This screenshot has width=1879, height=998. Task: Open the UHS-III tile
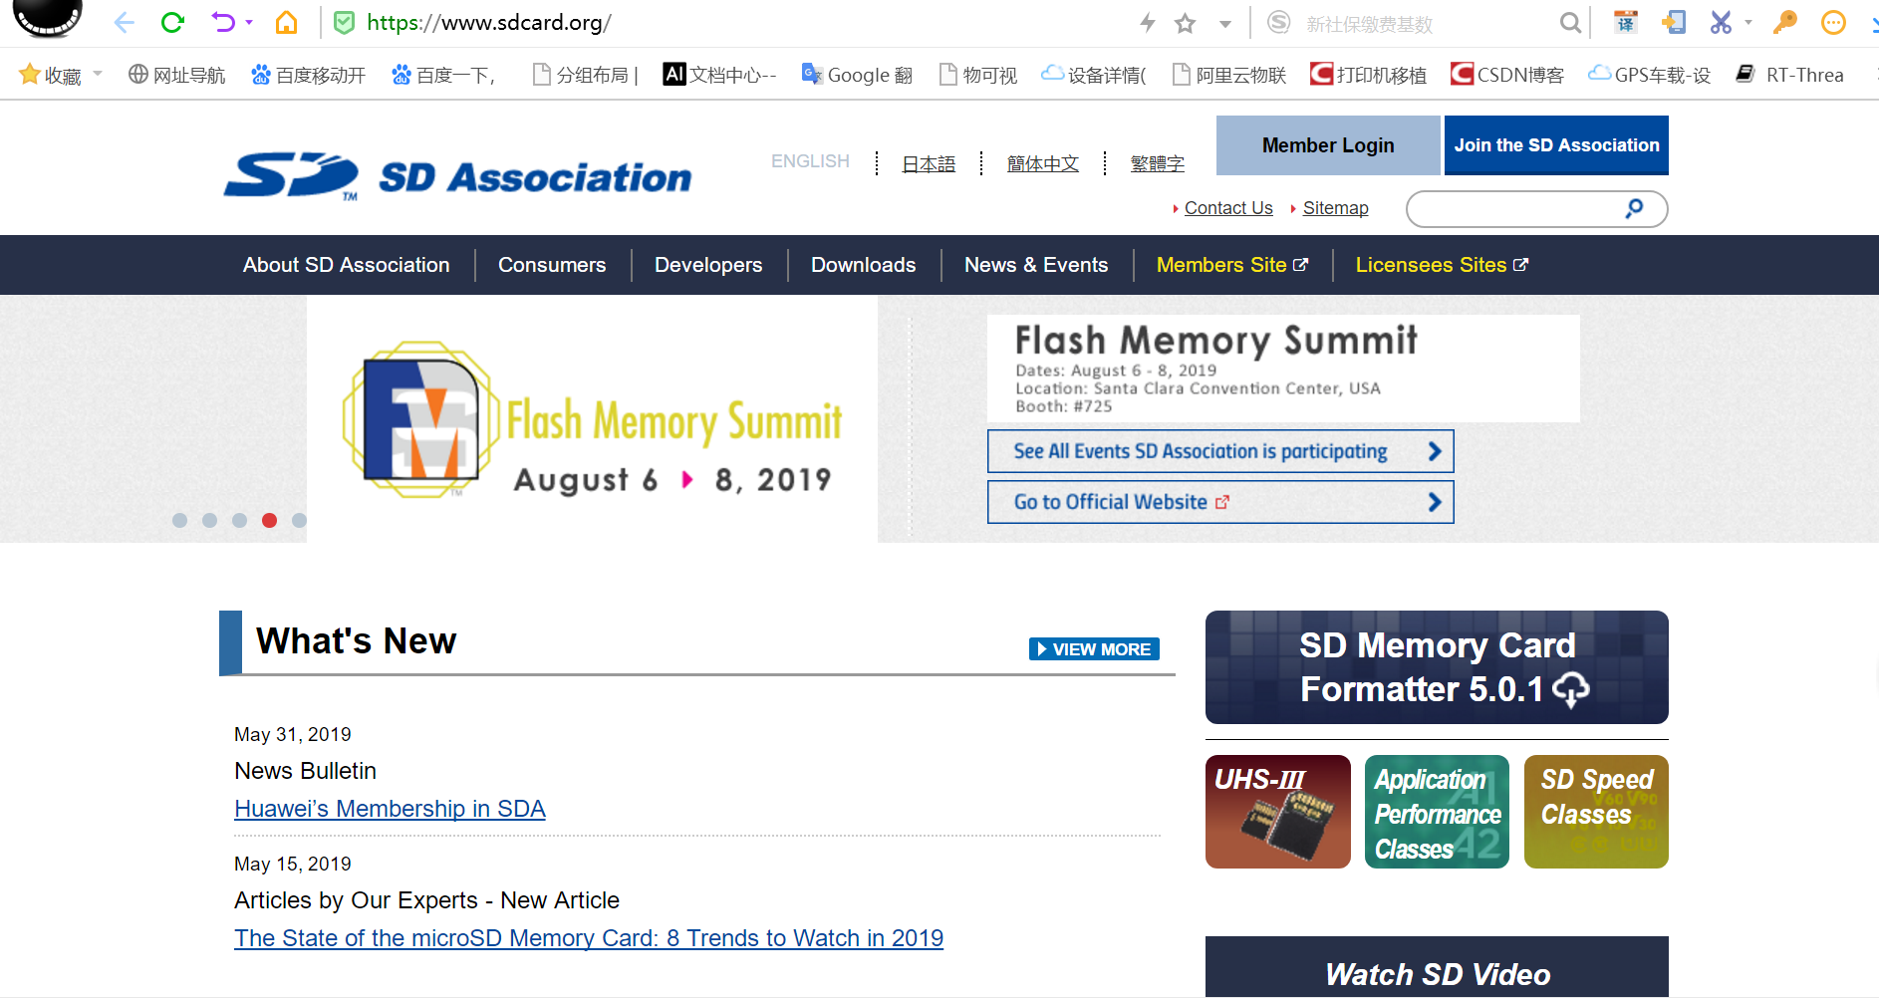[1278, 812]
